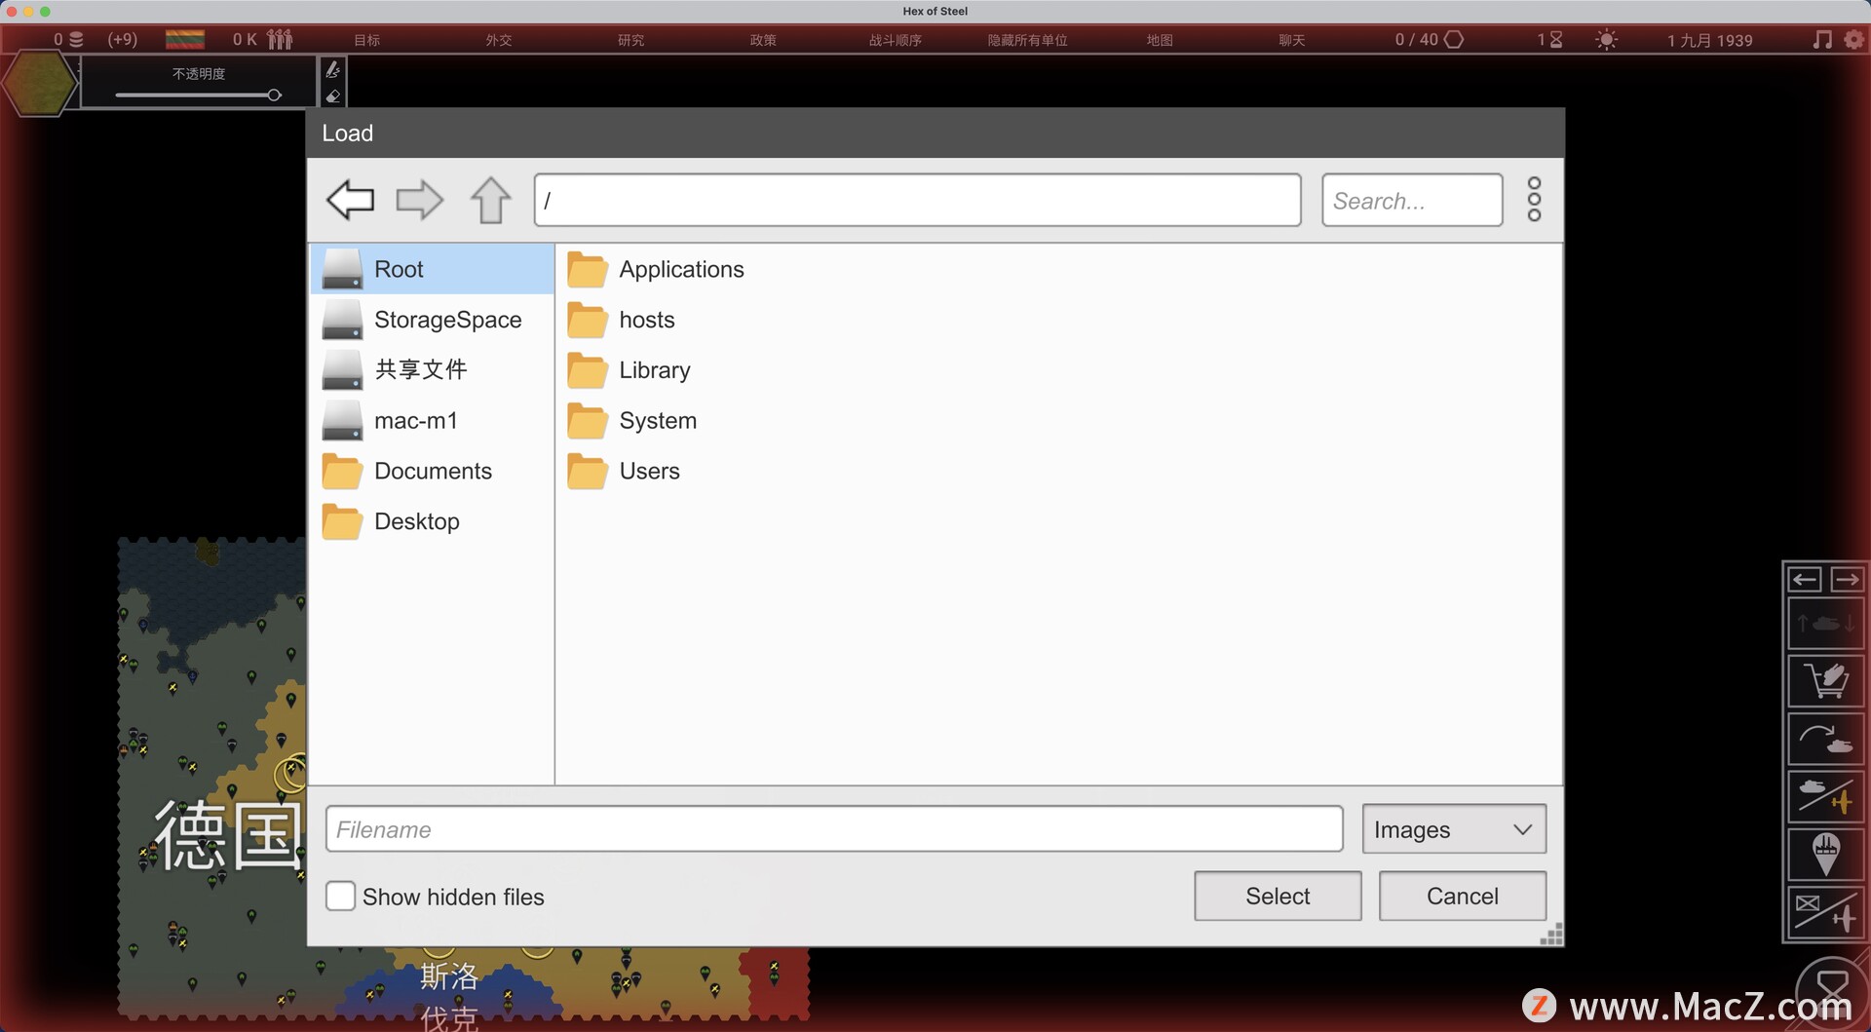
Task: Click the Filename input field
Action: pos(834,829)
